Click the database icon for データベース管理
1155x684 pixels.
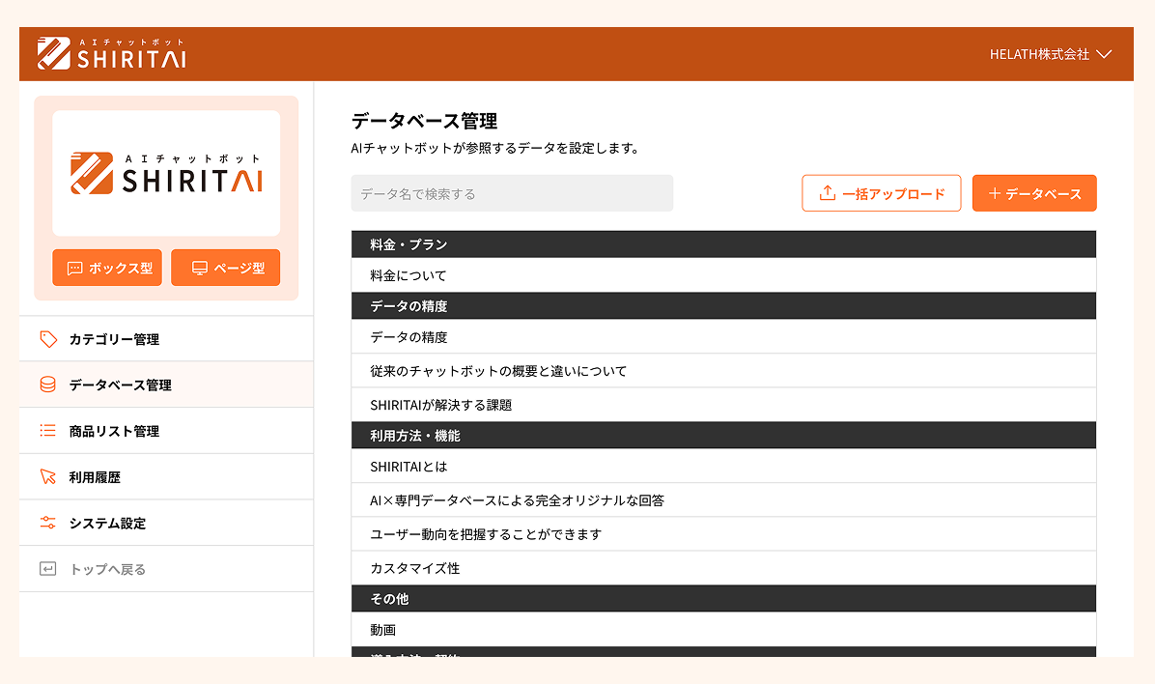tap(48, 385)
